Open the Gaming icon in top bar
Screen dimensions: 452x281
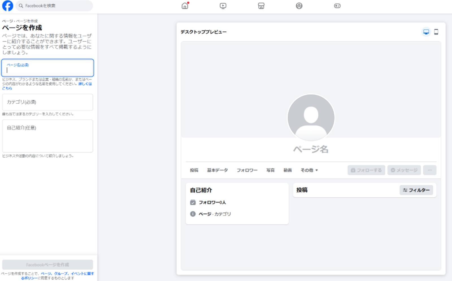337,6
